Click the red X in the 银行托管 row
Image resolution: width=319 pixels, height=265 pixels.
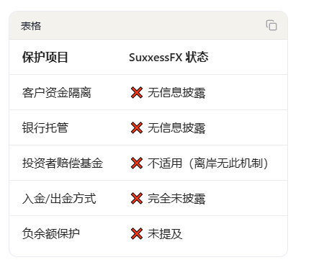[x=137, y=128]
